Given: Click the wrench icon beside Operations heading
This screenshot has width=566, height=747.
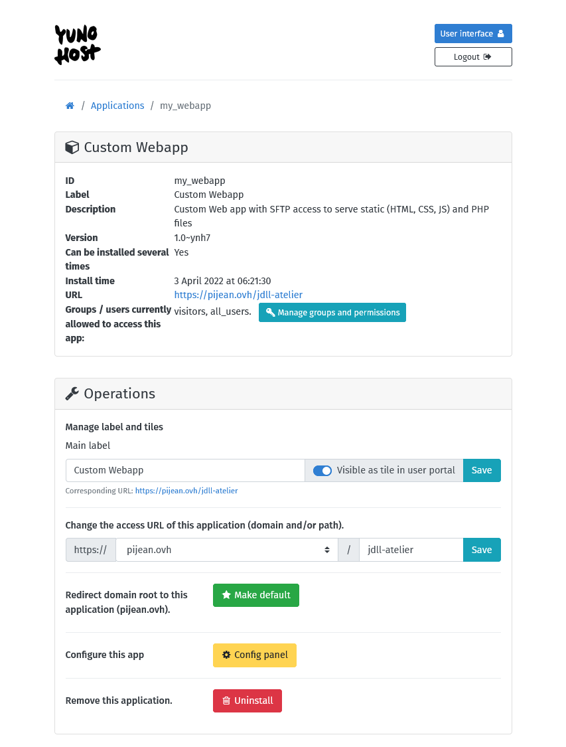Looking at the screenshot, I should 72,392.
